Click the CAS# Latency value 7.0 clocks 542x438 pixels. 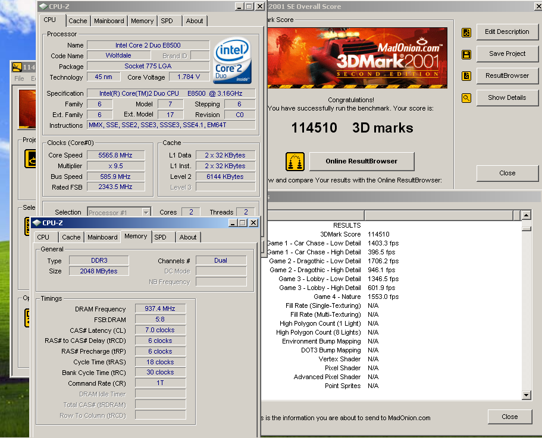[x=160, y=330]
